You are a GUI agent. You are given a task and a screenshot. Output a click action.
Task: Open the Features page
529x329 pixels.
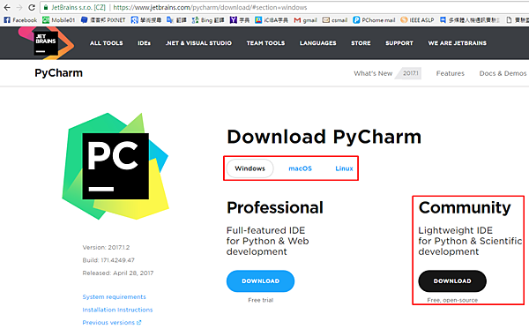(450, 73)
